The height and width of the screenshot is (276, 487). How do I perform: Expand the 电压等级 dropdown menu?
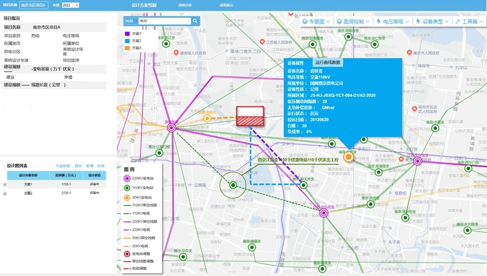407,21
